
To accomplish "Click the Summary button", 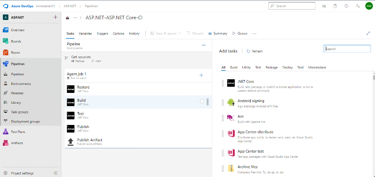I will coord(218,34).
